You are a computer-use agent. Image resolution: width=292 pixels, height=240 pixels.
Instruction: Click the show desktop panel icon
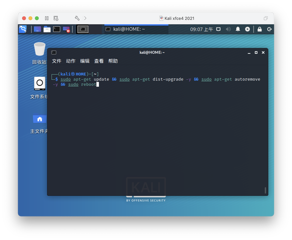pos(37,29)
